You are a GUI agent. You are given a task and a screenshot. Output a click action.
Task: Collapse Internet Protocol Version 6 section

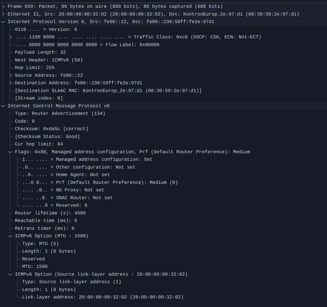(3, 22)
